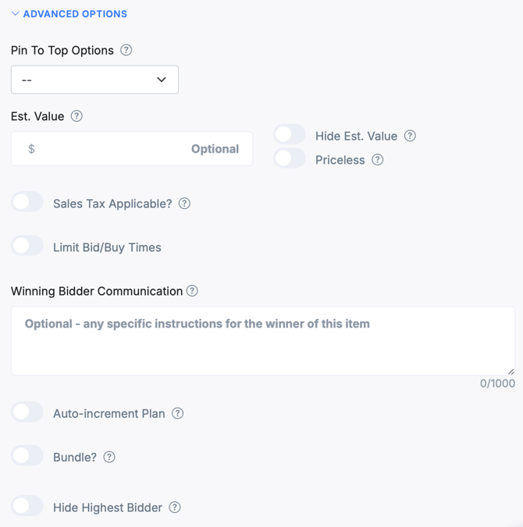
Task: Enable Hide Highest Bidder toggle
Action: point(27,506)
